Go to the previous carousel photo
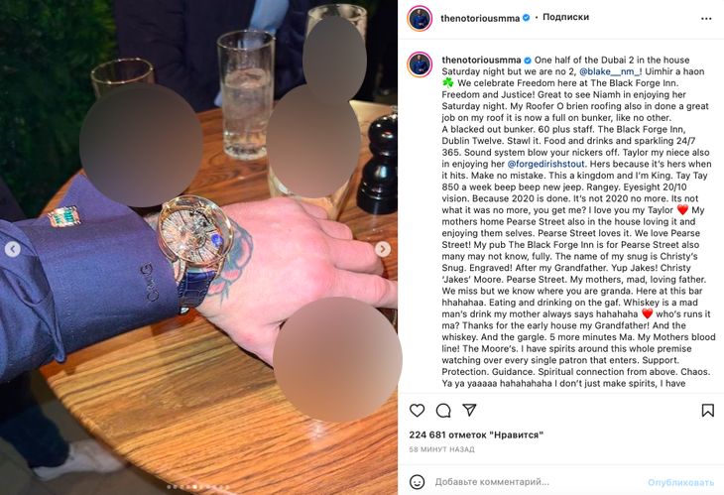Viewport: 724px width, 495px height. (13, 249)
